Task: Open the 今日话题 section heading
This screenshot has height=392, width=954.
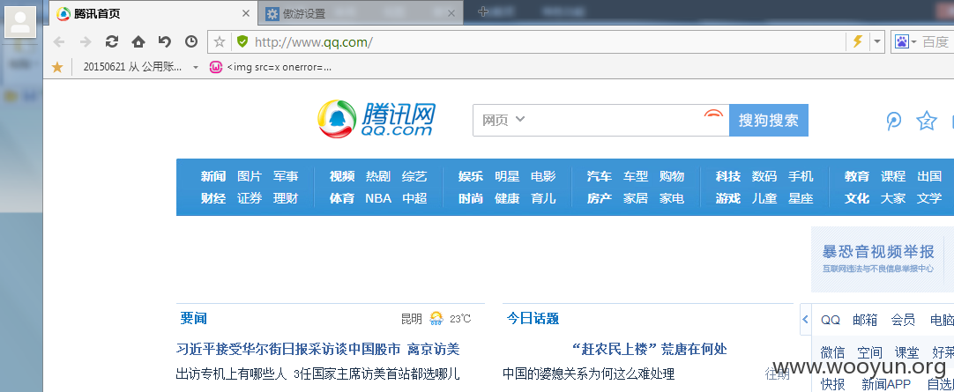Action: 533,319
